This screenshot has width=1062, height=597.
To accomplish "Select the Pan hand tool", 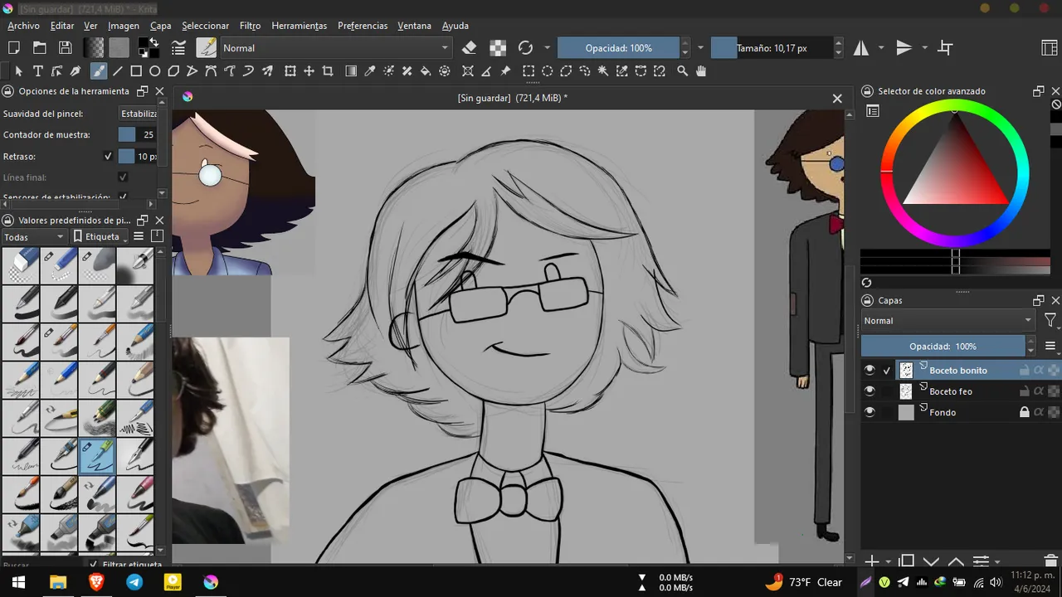I will 701,71.
